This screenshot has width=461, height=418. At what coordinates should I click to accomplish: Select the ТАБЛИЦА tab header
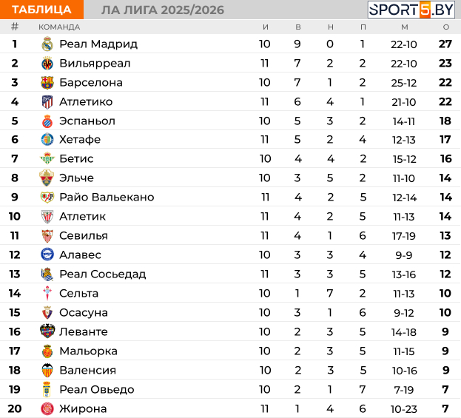coord(41,10)
